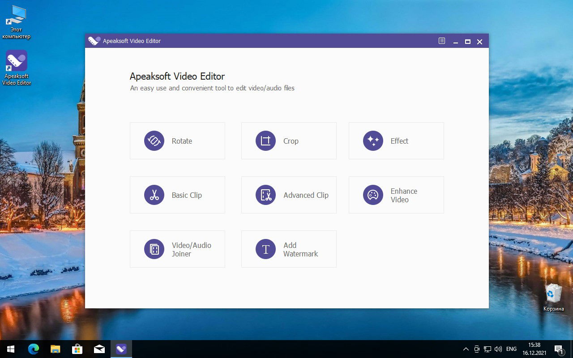The width and height of the screenshot is (573, 358).
Task: Open the Crop tool
Action: (289, 141)
